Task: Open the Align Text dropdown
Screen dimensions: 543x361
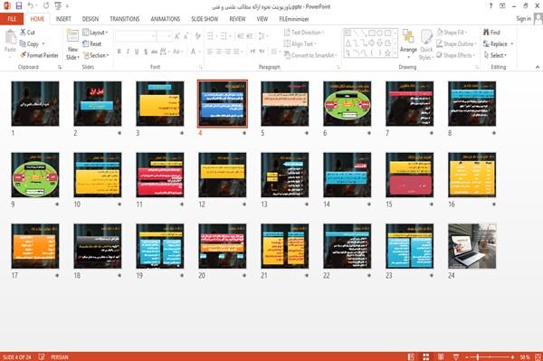Action: tap(300, 44)
